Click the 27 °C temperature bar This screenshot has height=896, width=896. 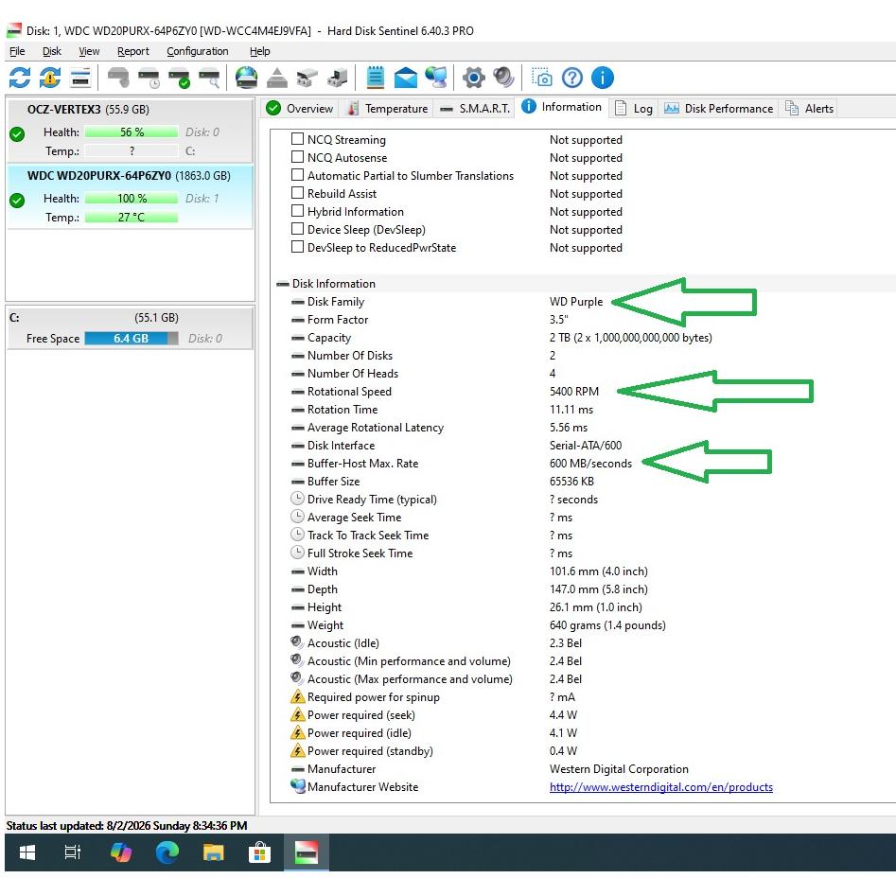pyautogui.click(x=132, y=218)
